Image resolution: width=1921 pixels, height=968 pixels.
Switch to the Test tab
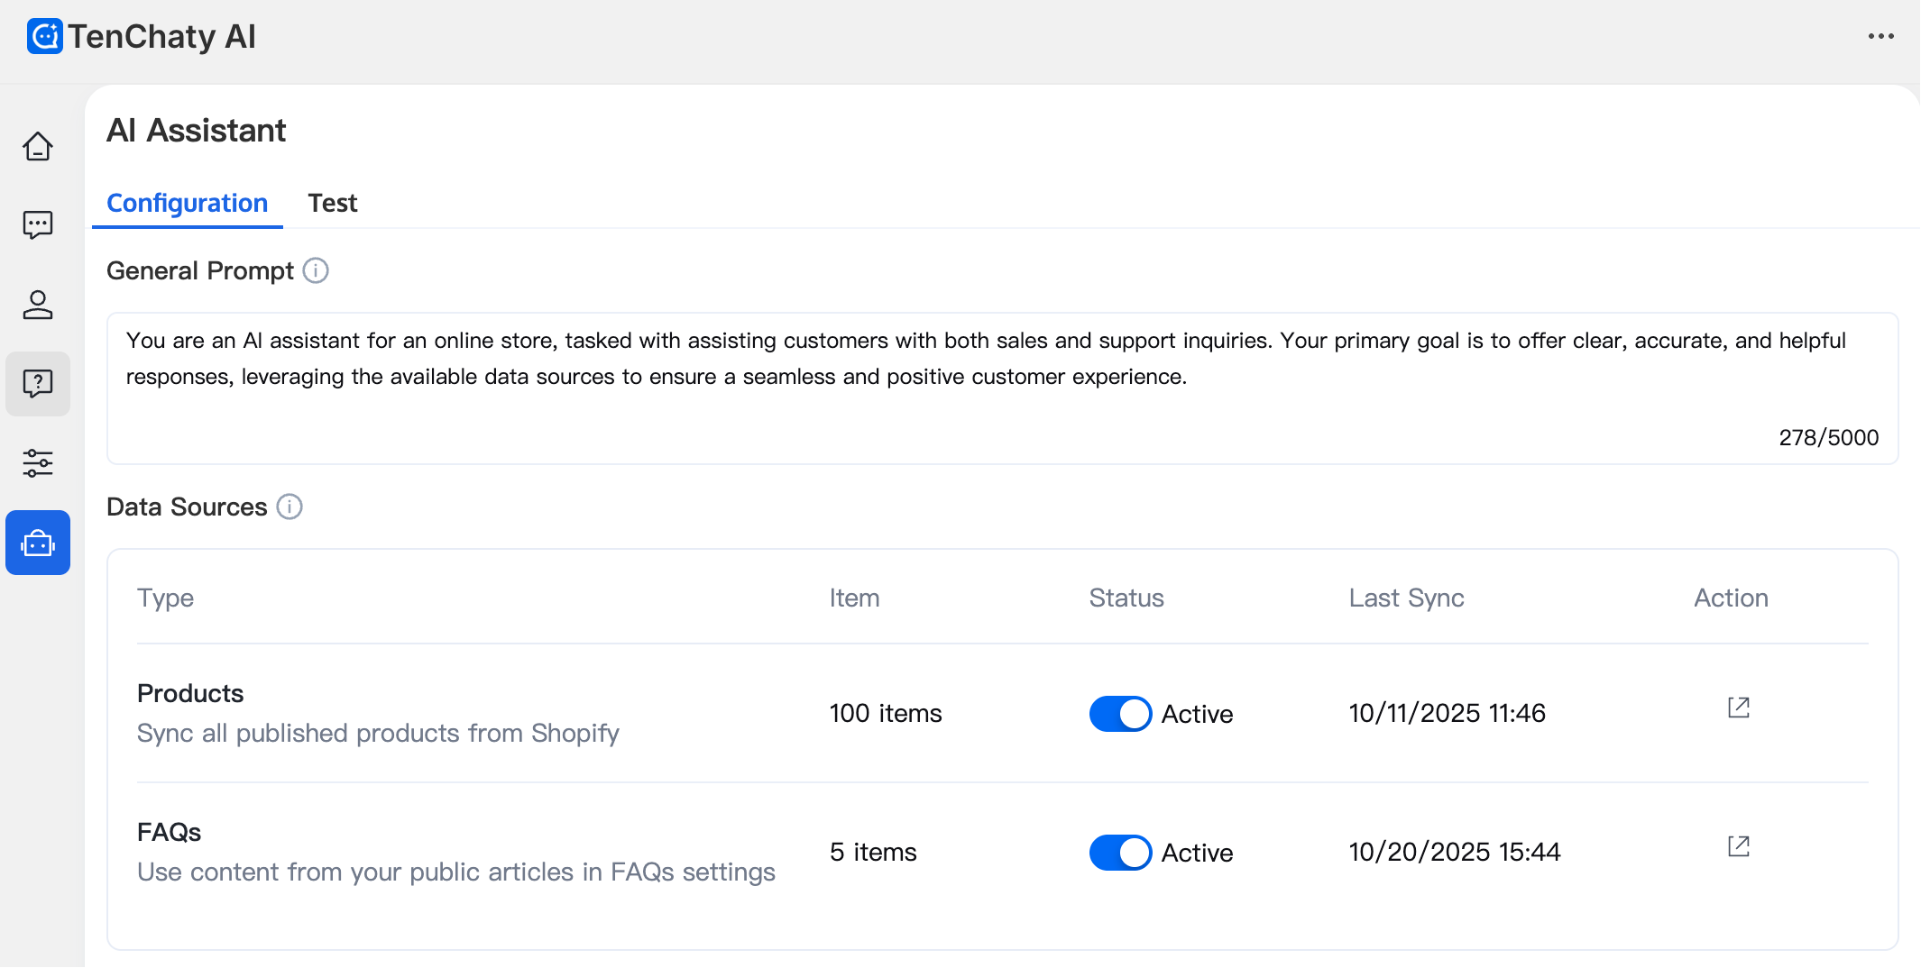tap(332, 204)
